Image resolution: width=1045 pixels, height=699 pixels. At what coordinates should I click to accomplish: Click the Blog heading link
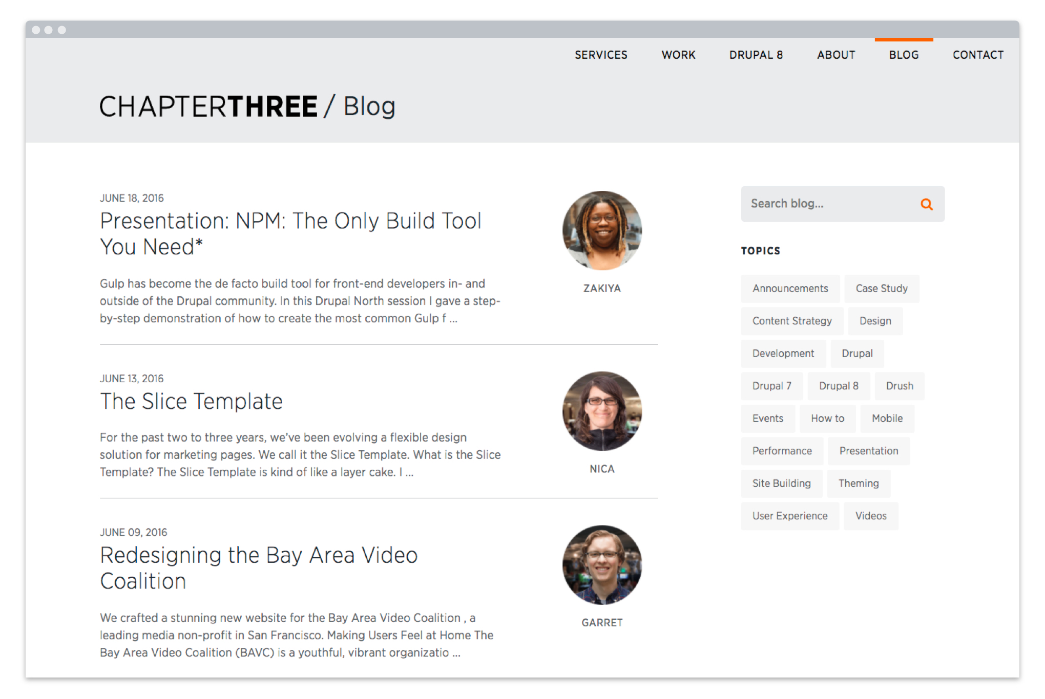click(x=369, y=106)
